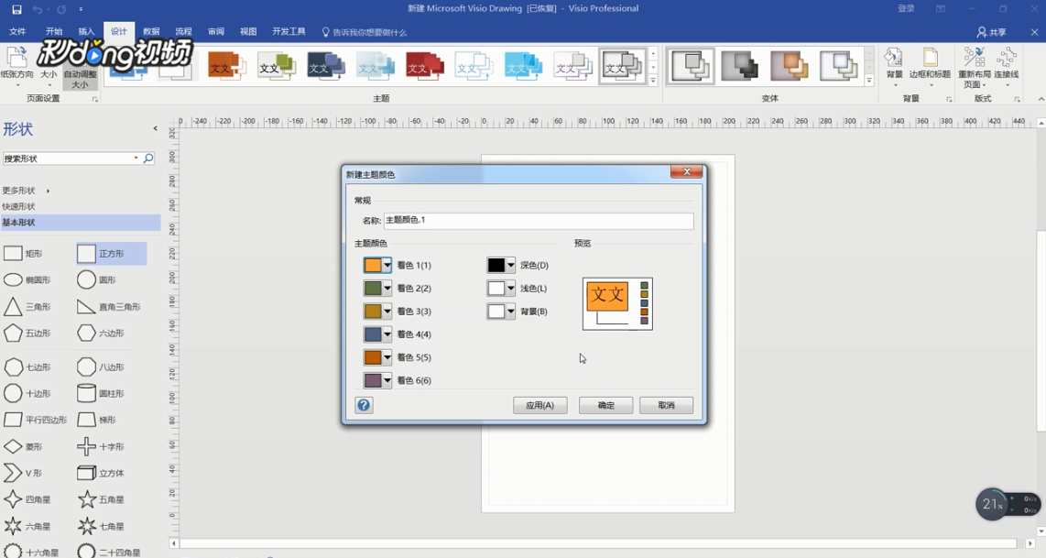1046x558 pixels.
Task: Choose the first variant with white background
Action: pos(691,66)
